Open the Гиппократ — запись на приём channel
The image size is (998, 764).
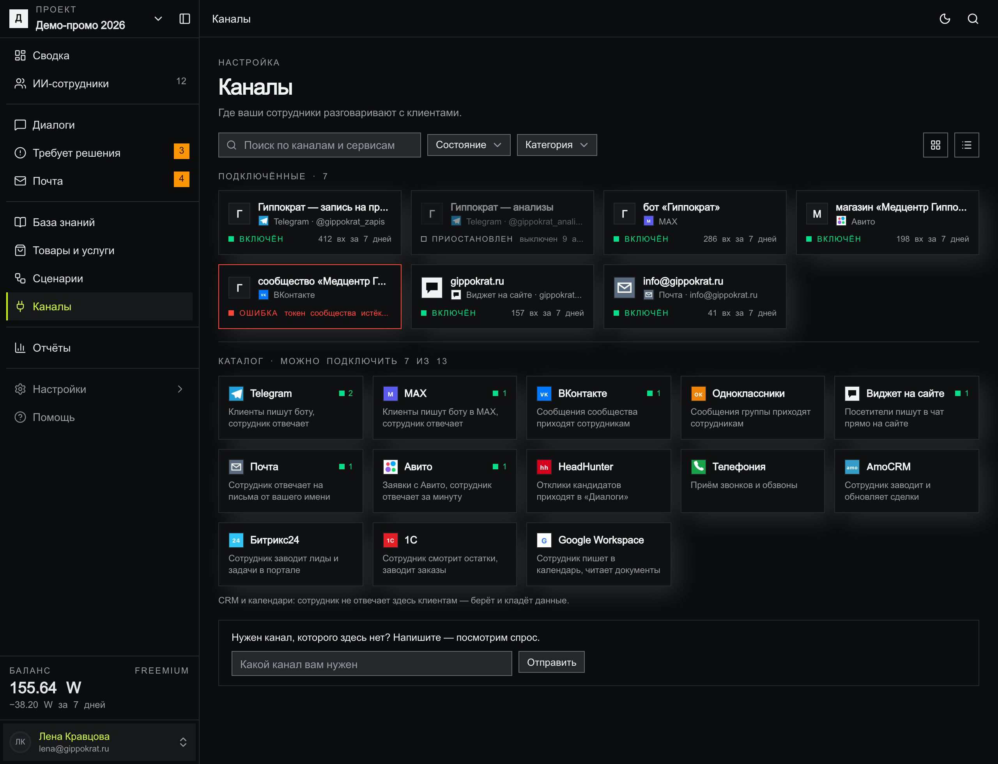[310, 222]
